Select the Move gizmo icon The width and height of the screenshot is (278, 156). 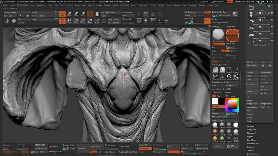point(69,14)
